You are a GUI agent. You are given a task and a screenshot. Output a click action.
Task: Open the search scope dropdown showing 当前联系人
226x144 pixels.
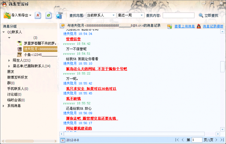[101, 15]
